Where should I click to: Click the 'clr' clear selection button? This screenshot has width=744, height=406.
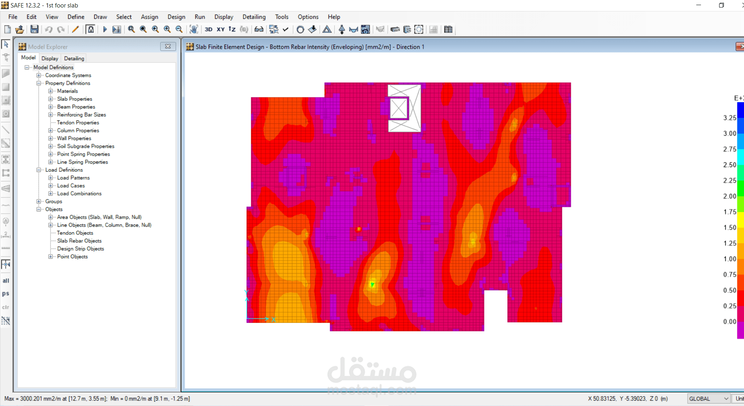6,307
